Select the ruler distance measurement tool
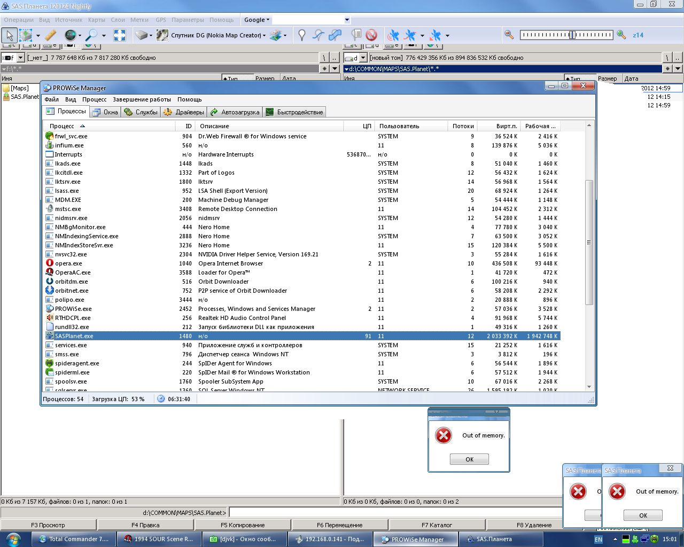The height and width of the screenshot is (547, 684). coord(50,35)
